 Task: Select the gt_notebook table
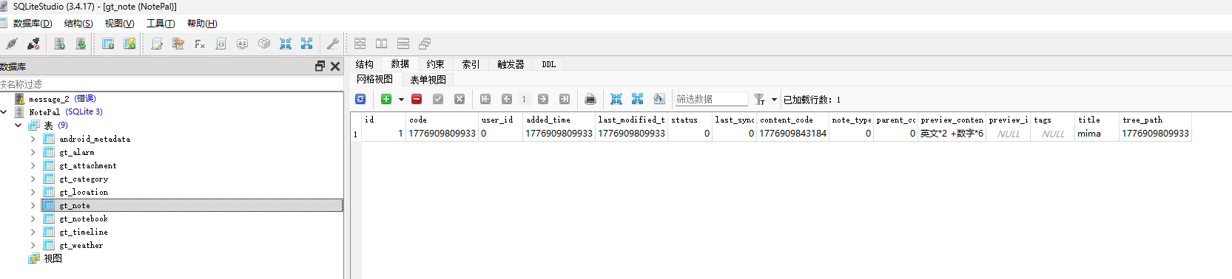point(83,218)
